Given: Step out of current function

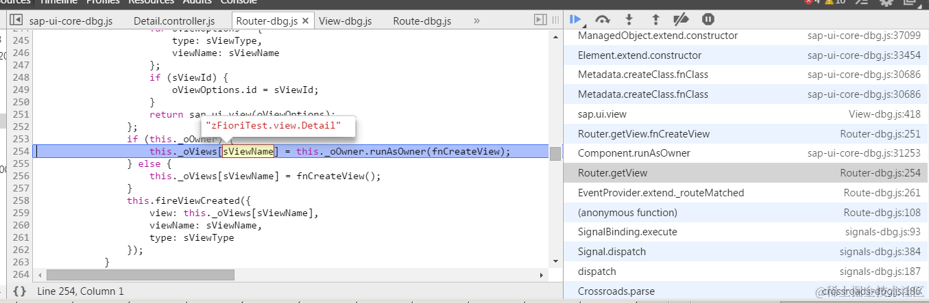Looking at the screenshot, I should click(655, 20).
